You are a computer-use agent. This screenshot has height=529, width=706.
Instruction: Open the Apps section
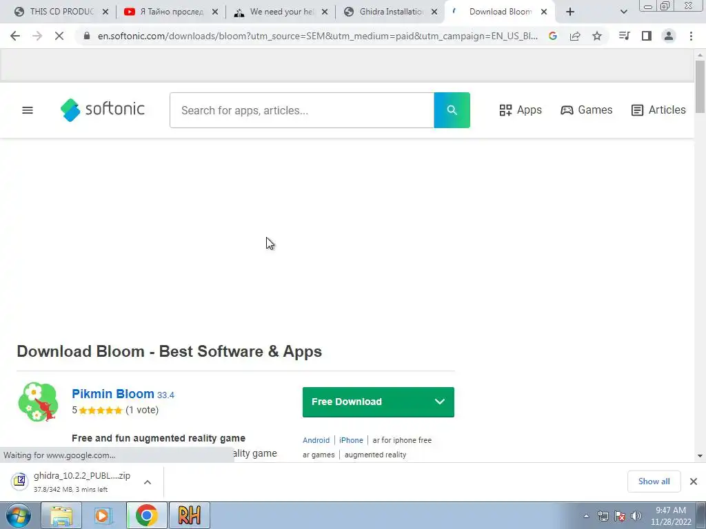[521, 110]
